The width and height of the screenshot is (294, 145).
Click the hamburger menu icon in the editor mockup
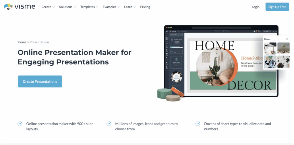pyautogui.click(x=167, y=31)
